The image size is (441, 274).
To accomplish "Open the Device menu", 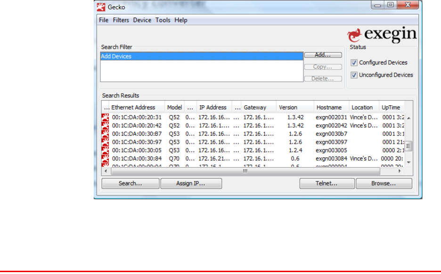I will tap(142, 20).
